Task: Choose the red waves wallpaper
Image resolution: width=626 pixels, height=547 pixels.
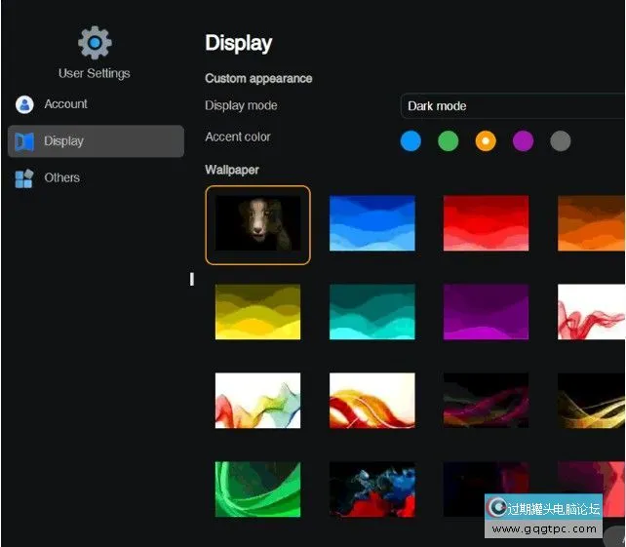Action: tap(486, 223)
